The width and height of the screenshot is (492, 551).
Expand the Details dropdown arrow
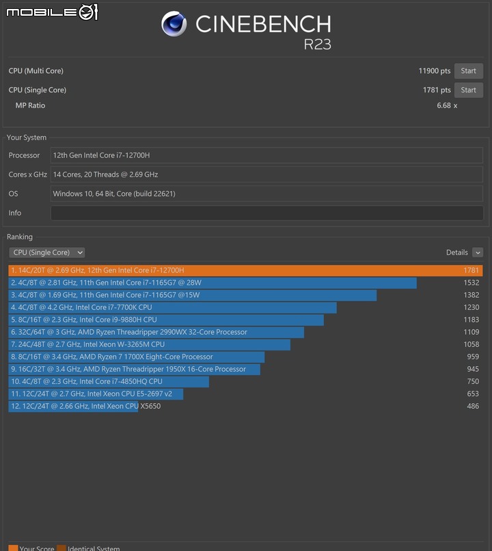pos(478,253)
